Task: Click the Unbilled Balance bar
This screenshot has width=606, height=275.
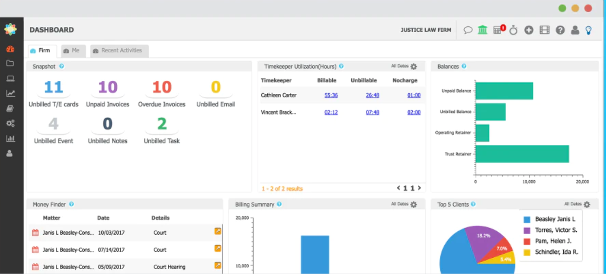Action: [x=491, y=112]
